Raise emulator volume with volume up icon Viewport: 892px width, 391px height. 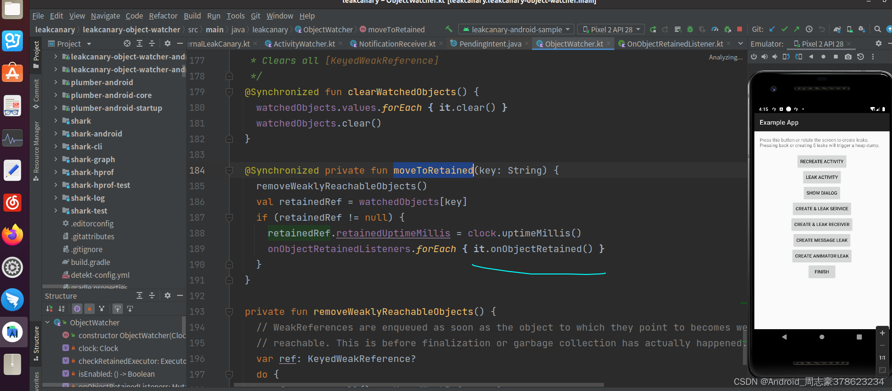[764, 57]
